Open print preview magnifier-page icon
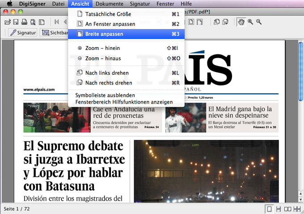This screenshot has height=214, width=304. (x=33, y=22)
